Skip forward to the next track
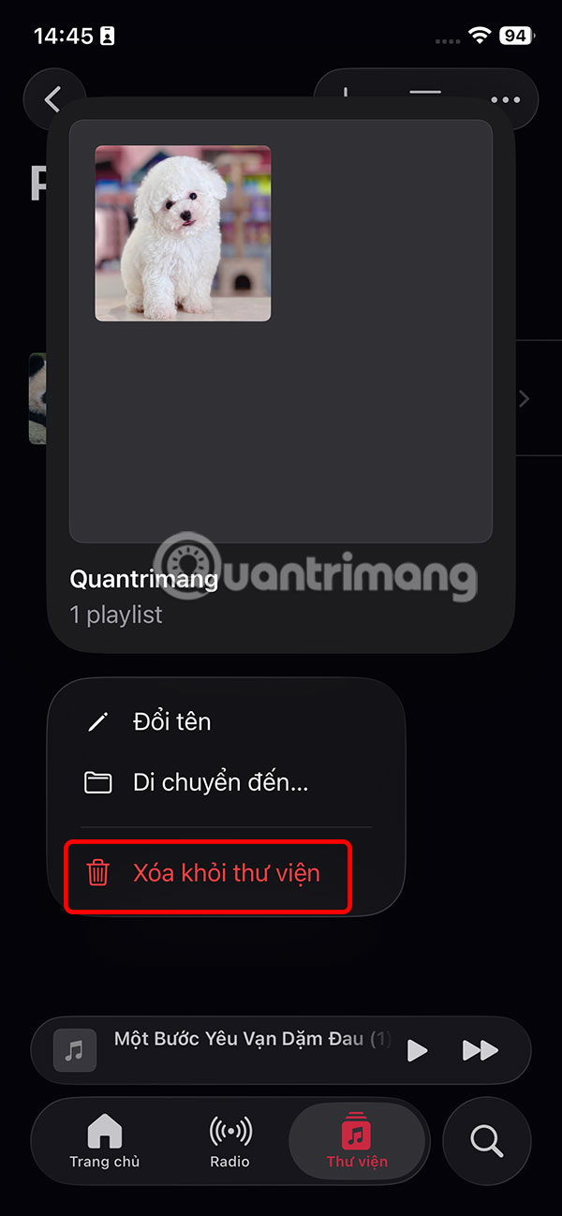The image size is (562, 1216). (x=480, y=1050)
